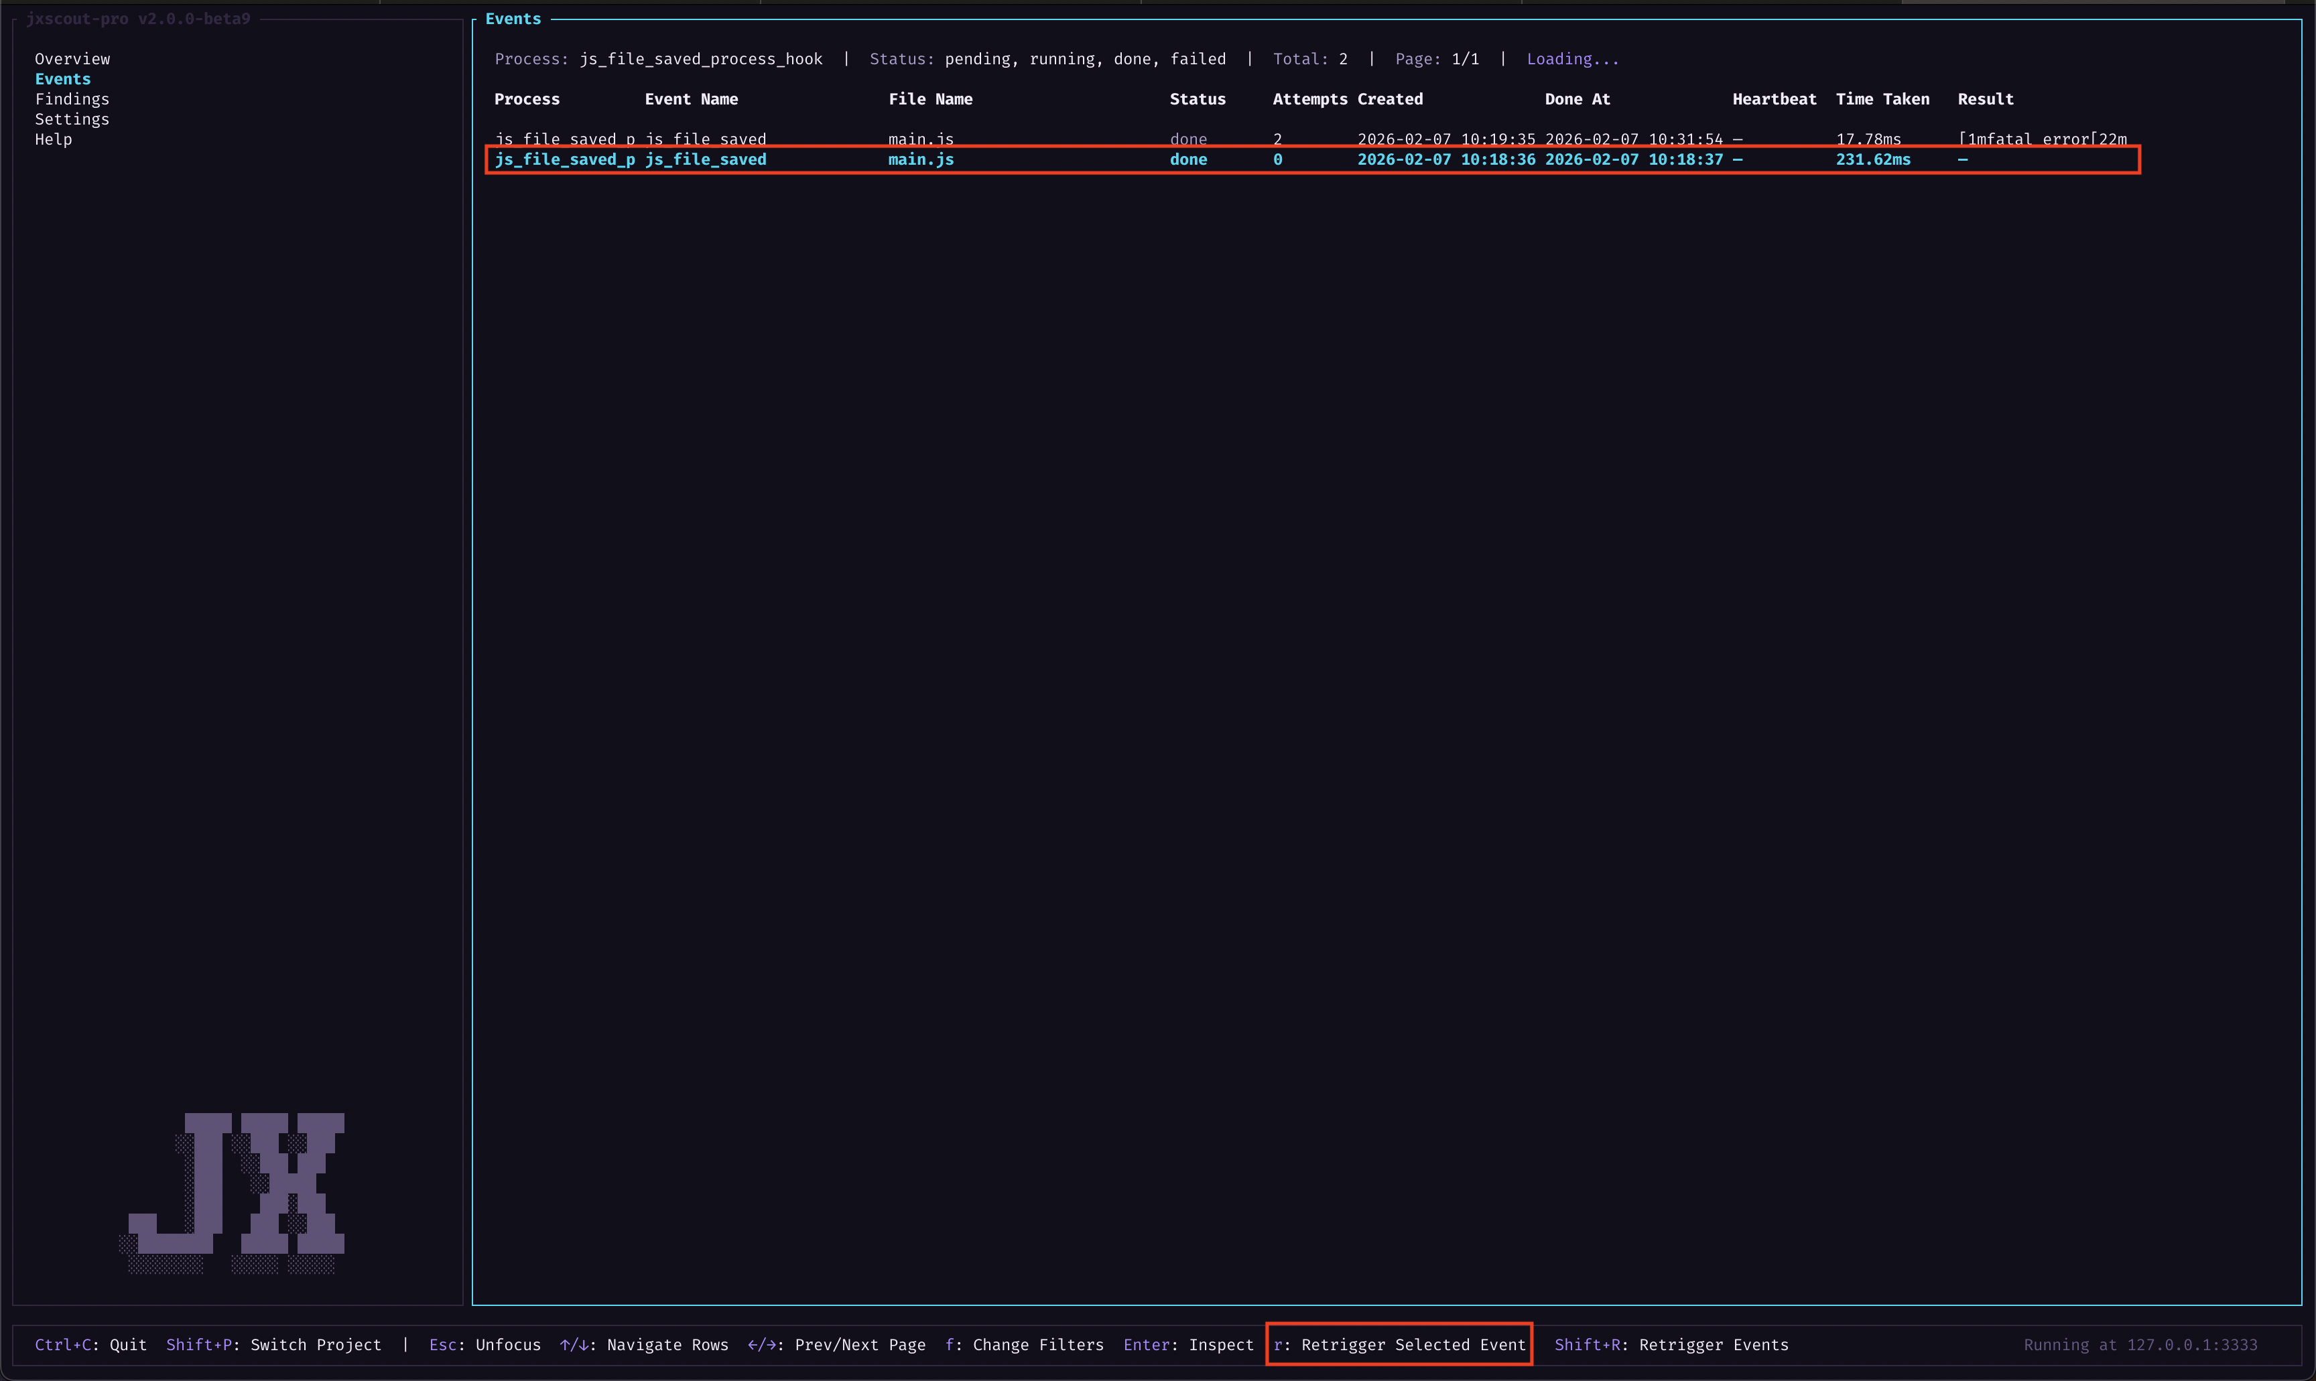Click the 17.78ms time taken value
The width and height of the screenshot is (2316, 1381).
1868,139
